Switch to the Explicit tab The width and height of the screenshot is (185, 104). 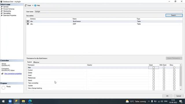tap(29, 62)
